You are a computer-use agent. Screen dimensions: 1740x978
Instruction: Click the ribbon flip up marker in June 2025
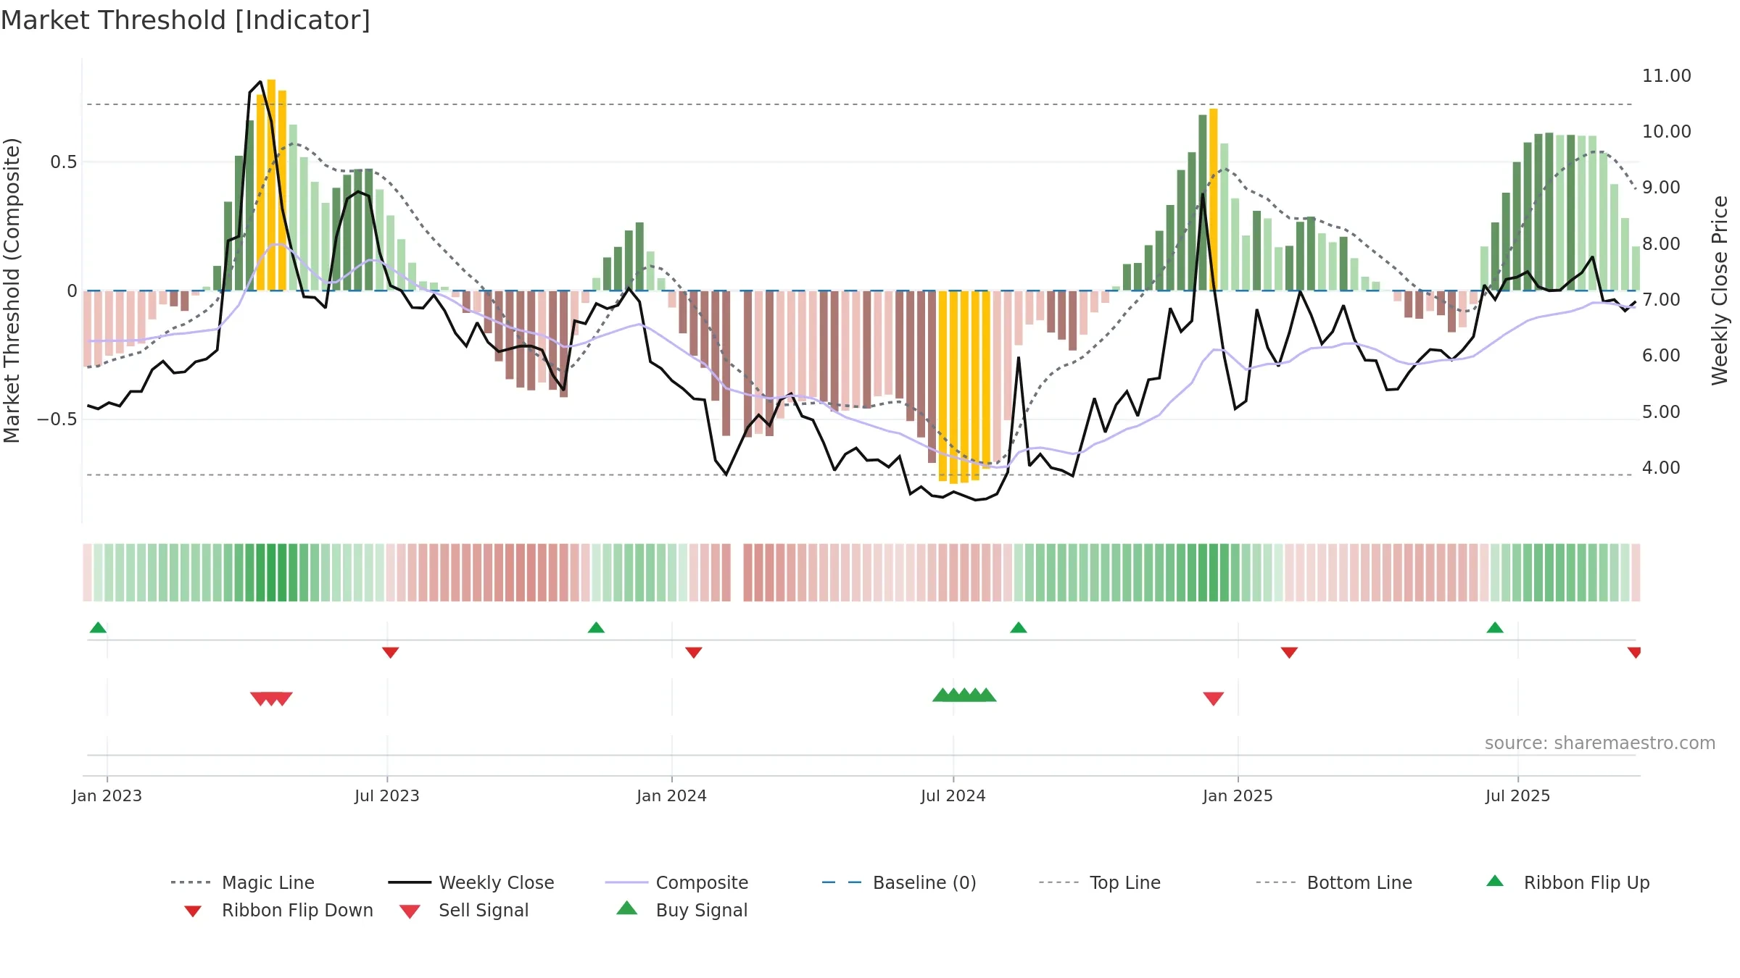(x=1495, y=627)
